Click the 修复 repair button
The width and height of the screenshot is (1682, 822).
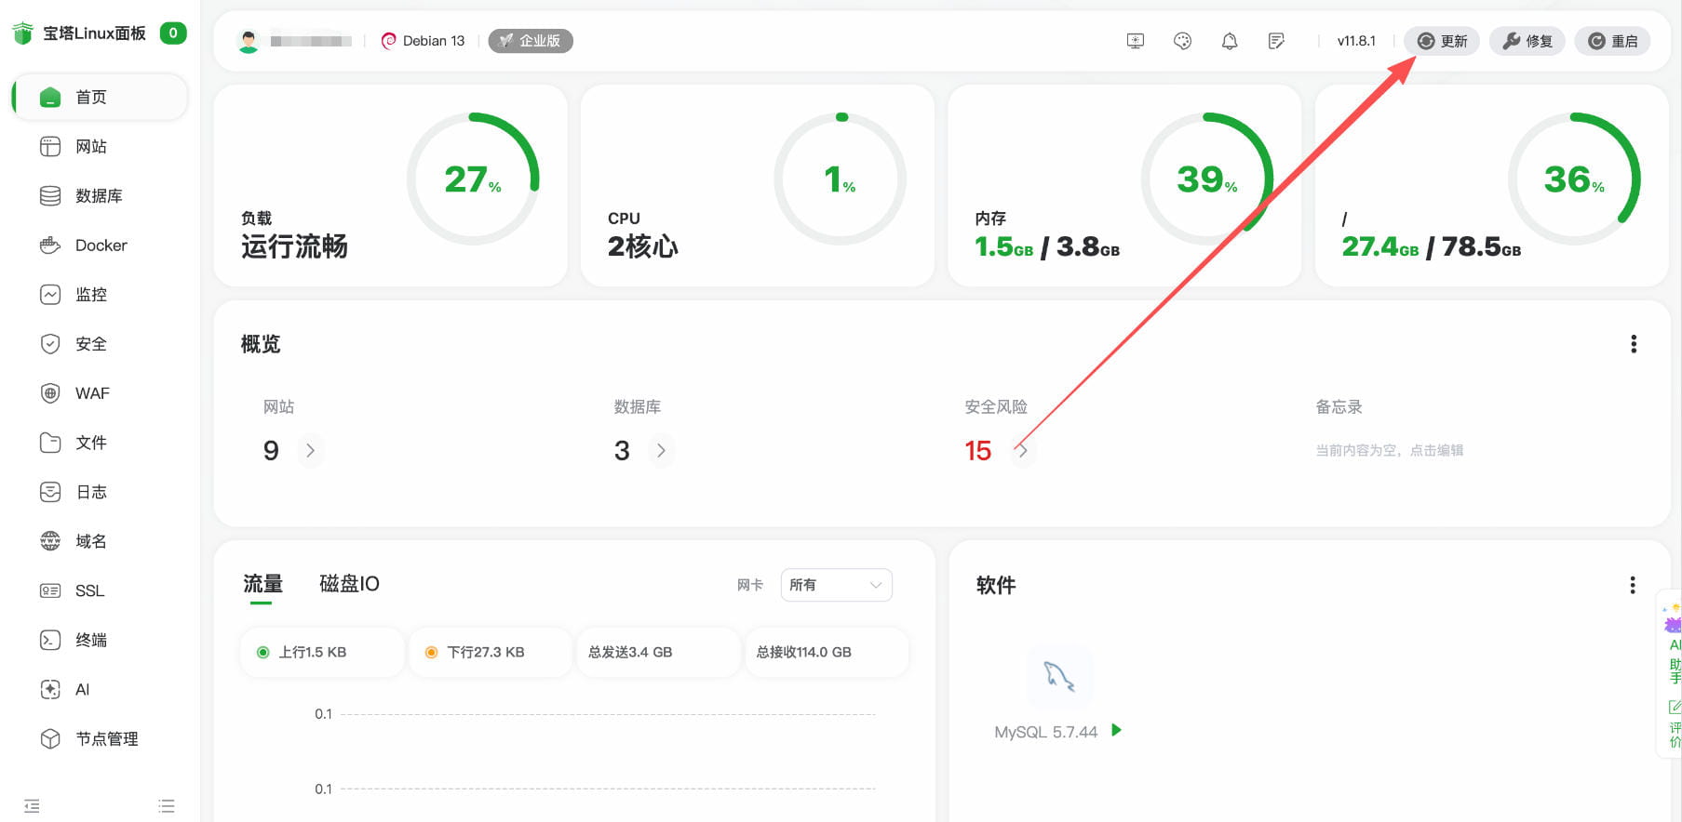pos(1527,41)
